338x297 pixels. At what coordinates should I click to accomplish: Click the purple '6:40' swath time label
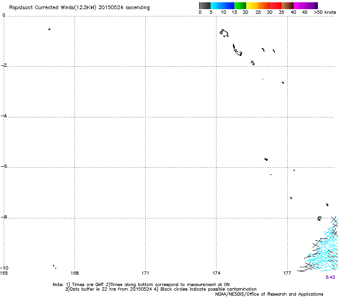tap(330, 277)
